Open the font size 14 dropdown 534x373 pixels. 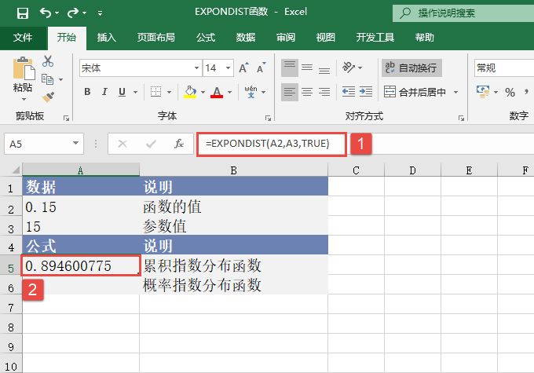[x=228, y=68]
